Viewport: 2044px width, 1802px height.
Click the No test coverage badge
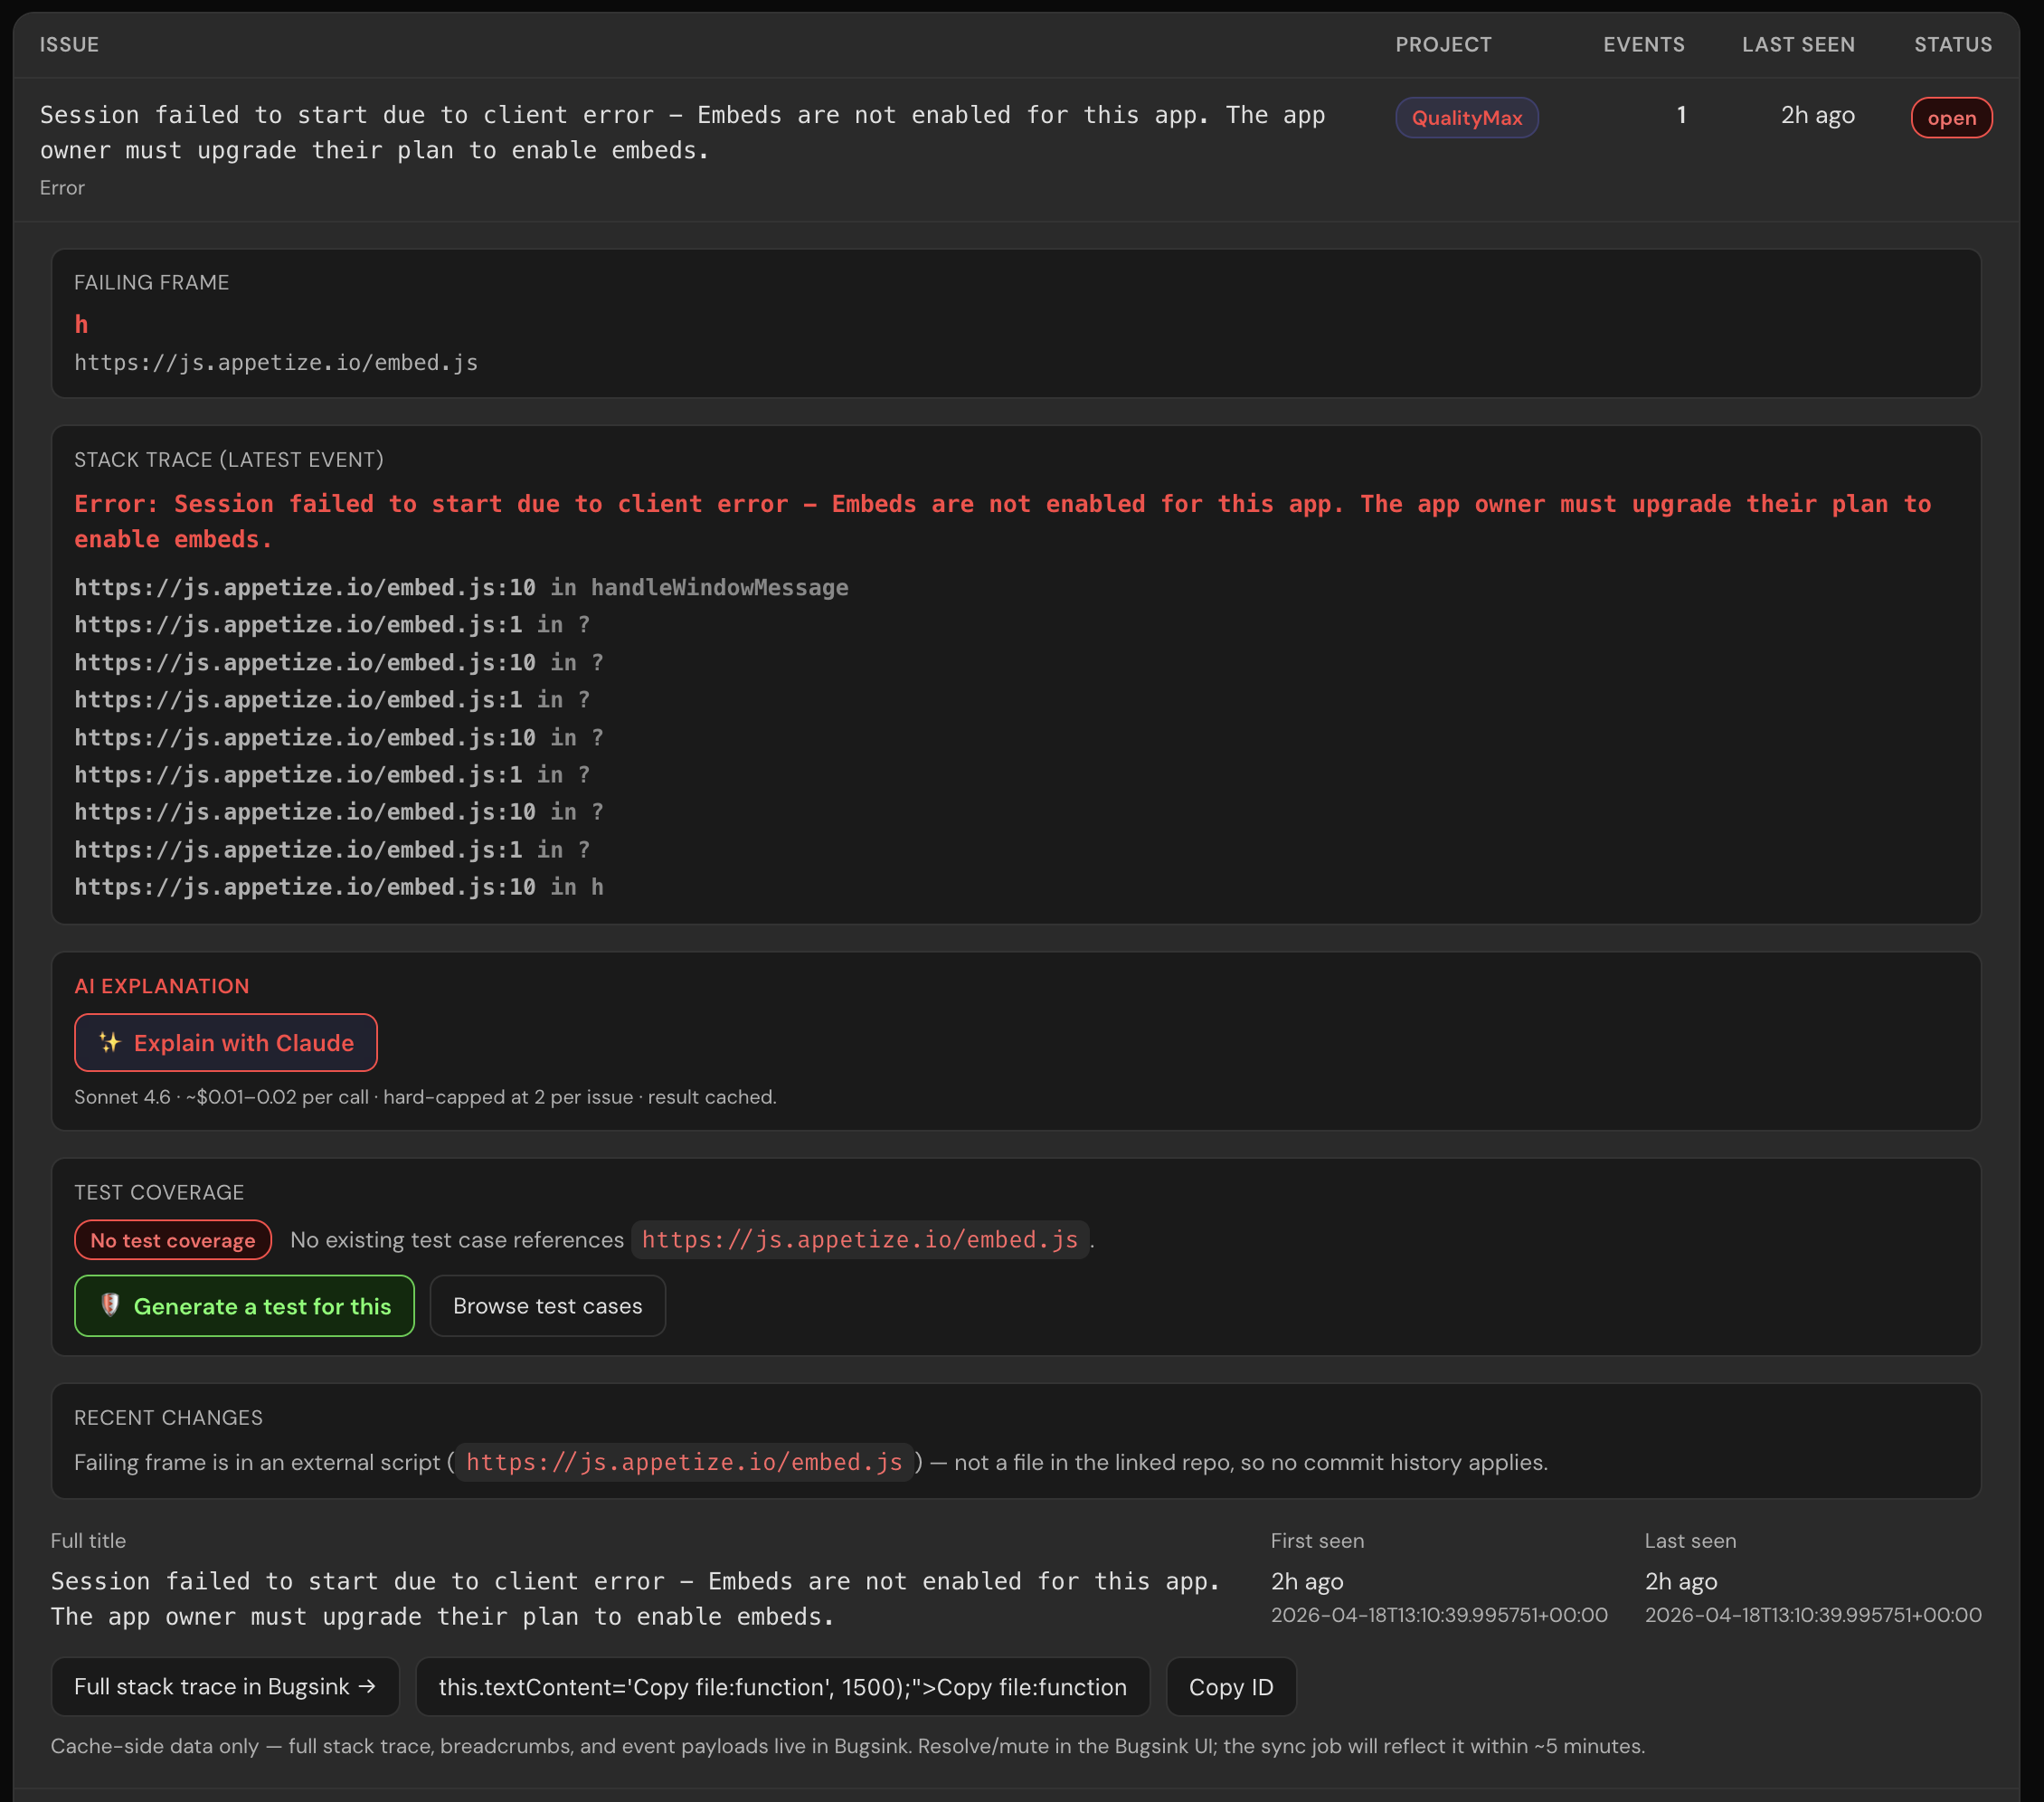pyautogui.click(x=172, y=1240)
